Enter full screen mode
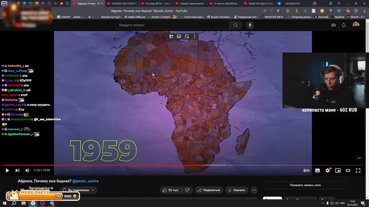369x207 pixels. [358, 171]
